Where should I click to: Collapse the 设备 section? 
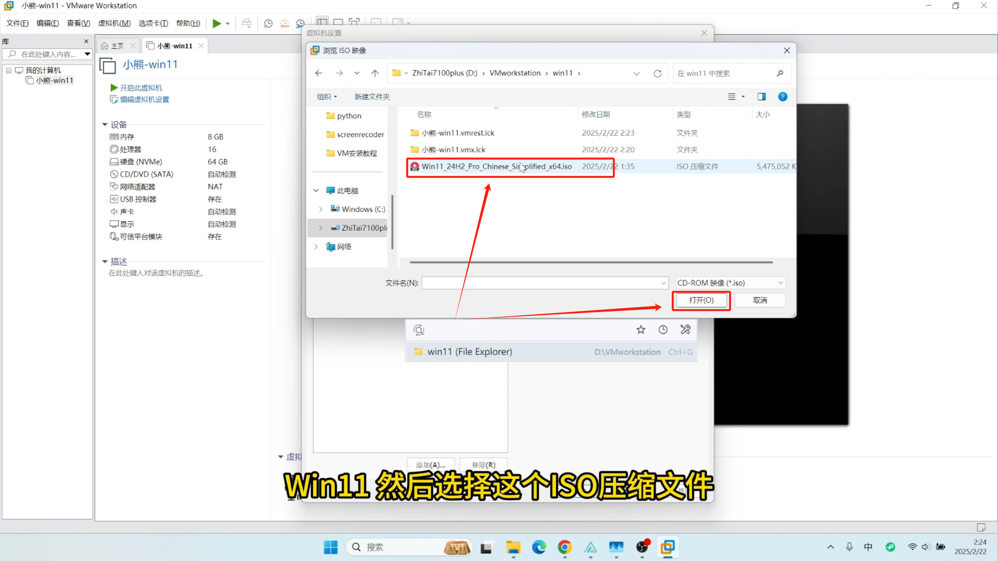pyautogui.click(x=105, y=125)
